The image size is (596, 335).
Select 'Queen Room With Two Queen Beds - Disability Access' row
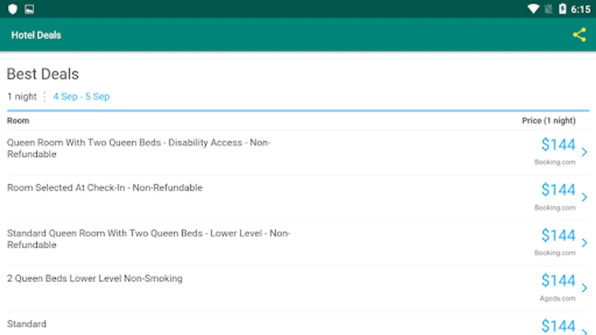(x=298, y=153)
